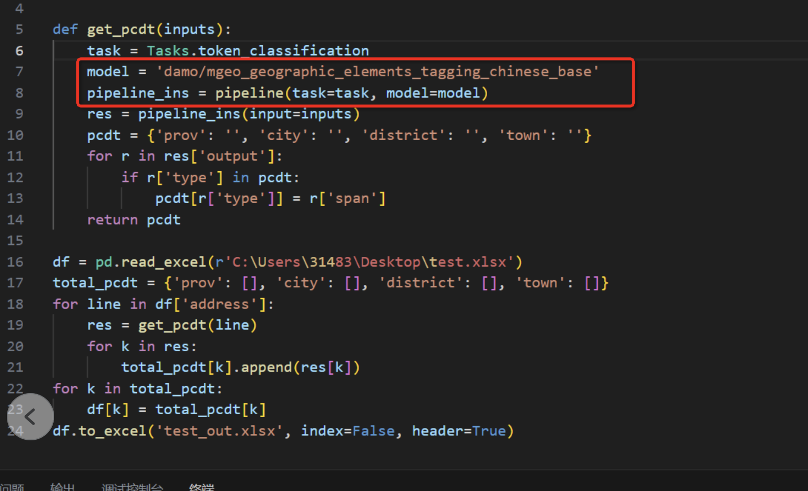Click the line res = pipeline_ins(input=inputs)
The height and width of the screenshot is (491, 808).
point(223,114)
